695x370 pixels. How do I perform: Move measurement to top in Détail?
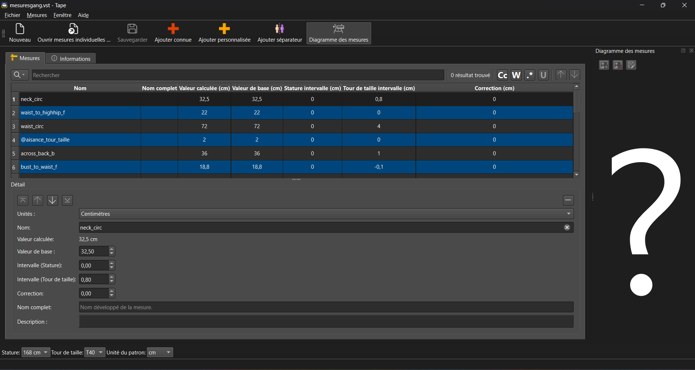[x=22, y=200]
